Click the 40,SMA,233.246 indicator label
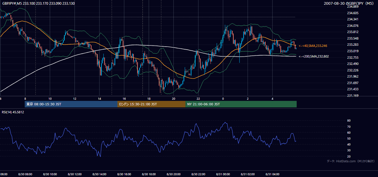378x177 pixels. click(x=313, y=46)
